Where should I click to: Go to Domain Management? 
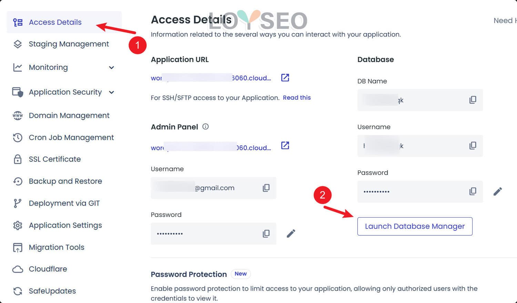69,116
